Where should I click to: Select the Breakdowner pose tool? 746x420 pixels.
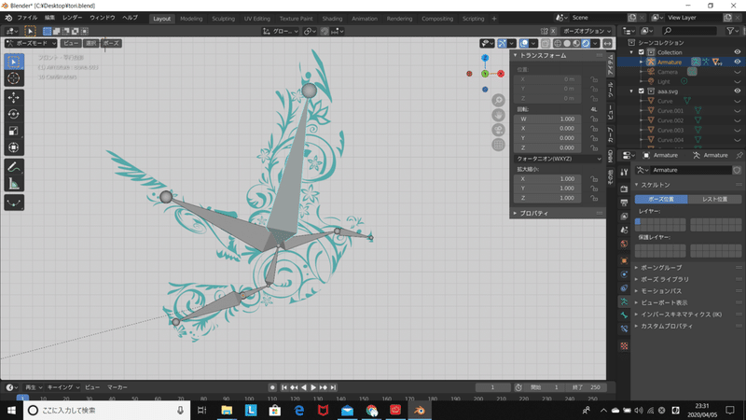(14, 203)
